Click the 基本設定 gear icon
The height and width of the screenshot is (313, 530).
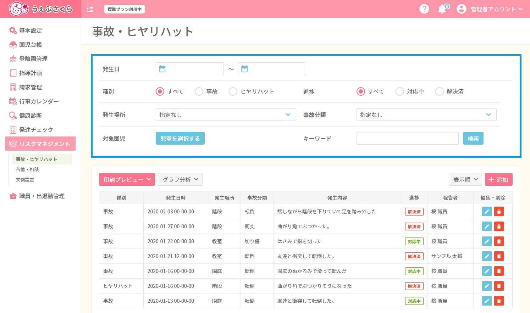[13, 30]
